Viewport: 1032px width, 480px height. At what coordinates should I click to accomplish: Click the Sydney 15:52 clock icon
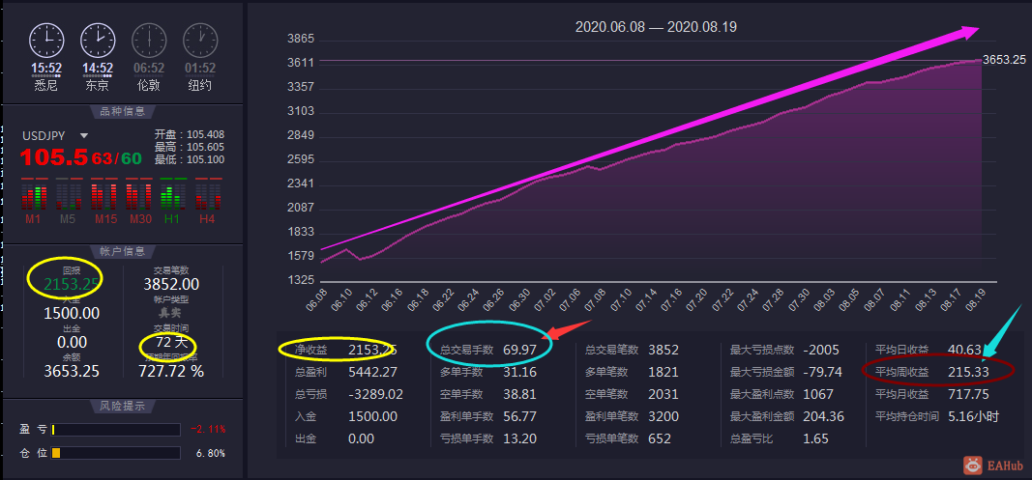click(x=46, y=41)
